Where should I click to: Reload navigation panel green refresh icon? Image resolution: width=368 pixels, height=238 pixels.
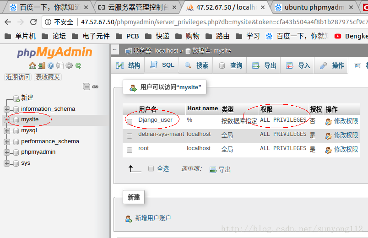click(78, 66)
